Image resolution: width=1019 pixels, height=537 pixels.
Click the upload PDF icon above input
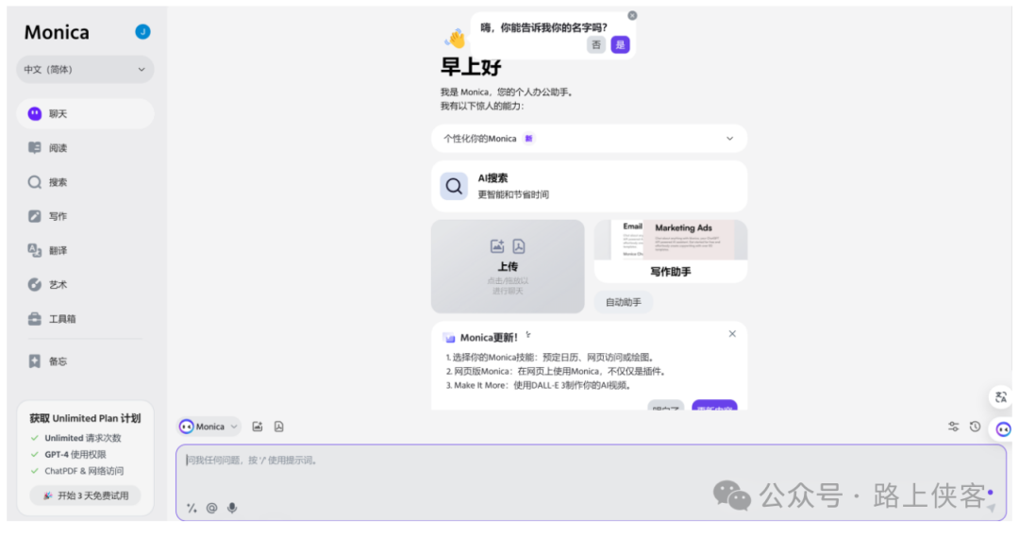[x=278, y=427]
